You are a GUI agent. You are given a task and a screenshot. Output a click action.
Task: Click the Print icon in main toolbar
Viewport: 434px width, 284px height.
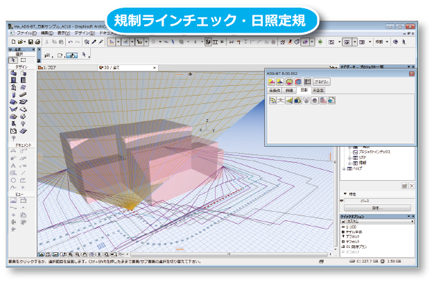pos(38,42)
